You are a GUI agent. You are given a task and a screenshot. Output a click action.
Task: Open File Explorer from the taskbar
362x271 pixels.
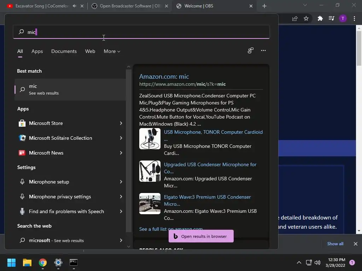[27, 262]
